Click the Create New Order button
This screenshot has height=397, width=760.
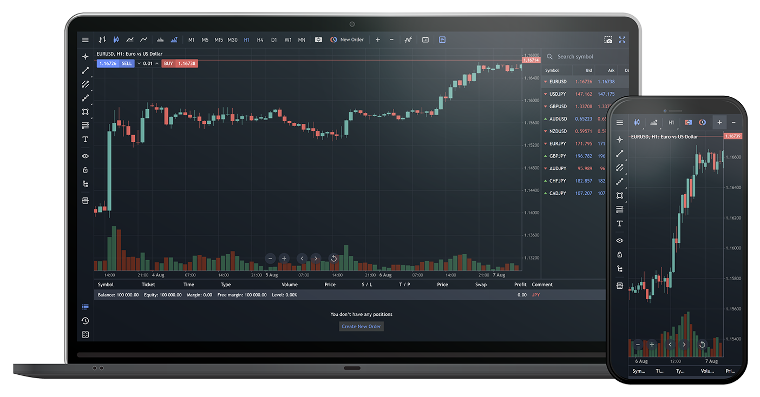(361, 326)
